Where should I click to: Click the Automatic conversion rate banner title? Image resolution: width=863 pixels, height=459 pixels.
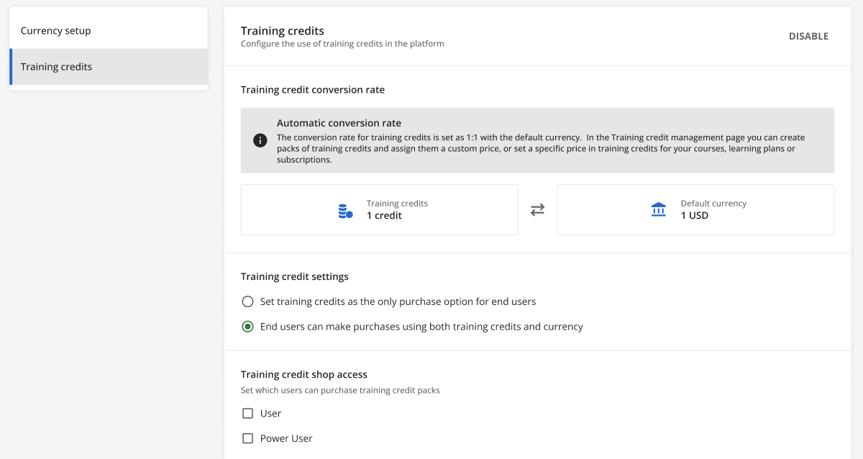pos(339,123)
